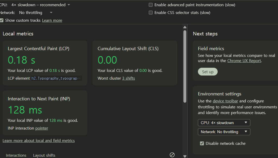This screenshot has height=158, width=278.
Task: Click the INP interaction pointer link
Action: pyautogui.click(x=42, y=128)
